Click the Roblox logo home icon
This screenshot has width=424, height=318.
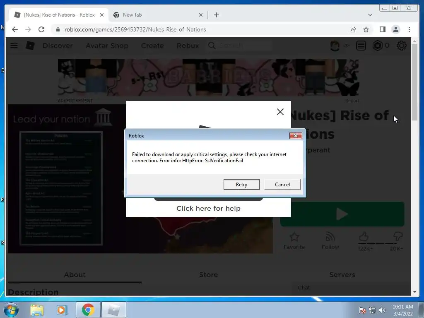(30, 46)
